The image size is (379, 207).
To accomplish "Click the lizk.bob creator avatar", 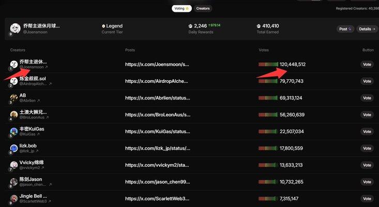I will [x=13, y=149].
